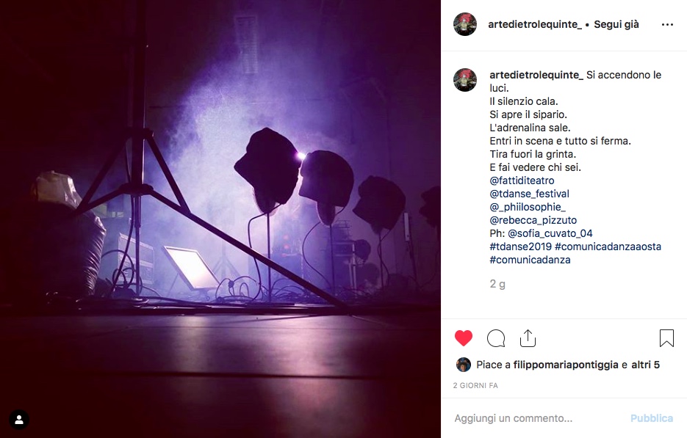687x438 pixels.
Task: Open the @tdanse_festival profile link
Action: point(529,194)
